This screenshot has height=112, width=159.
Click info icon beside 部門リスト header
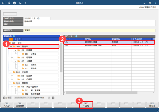[x=76, y=36]
